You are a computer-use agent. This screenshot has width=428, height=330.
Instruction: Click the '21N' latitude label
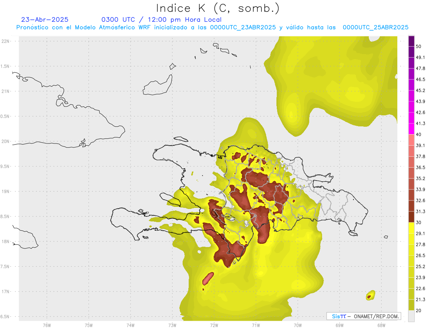pyautogui.click(x=6, y=91)
